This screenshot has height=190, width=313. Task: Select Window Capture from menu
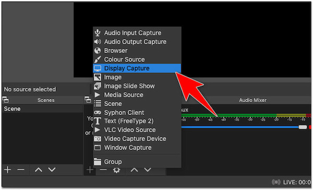pos(137,148)
